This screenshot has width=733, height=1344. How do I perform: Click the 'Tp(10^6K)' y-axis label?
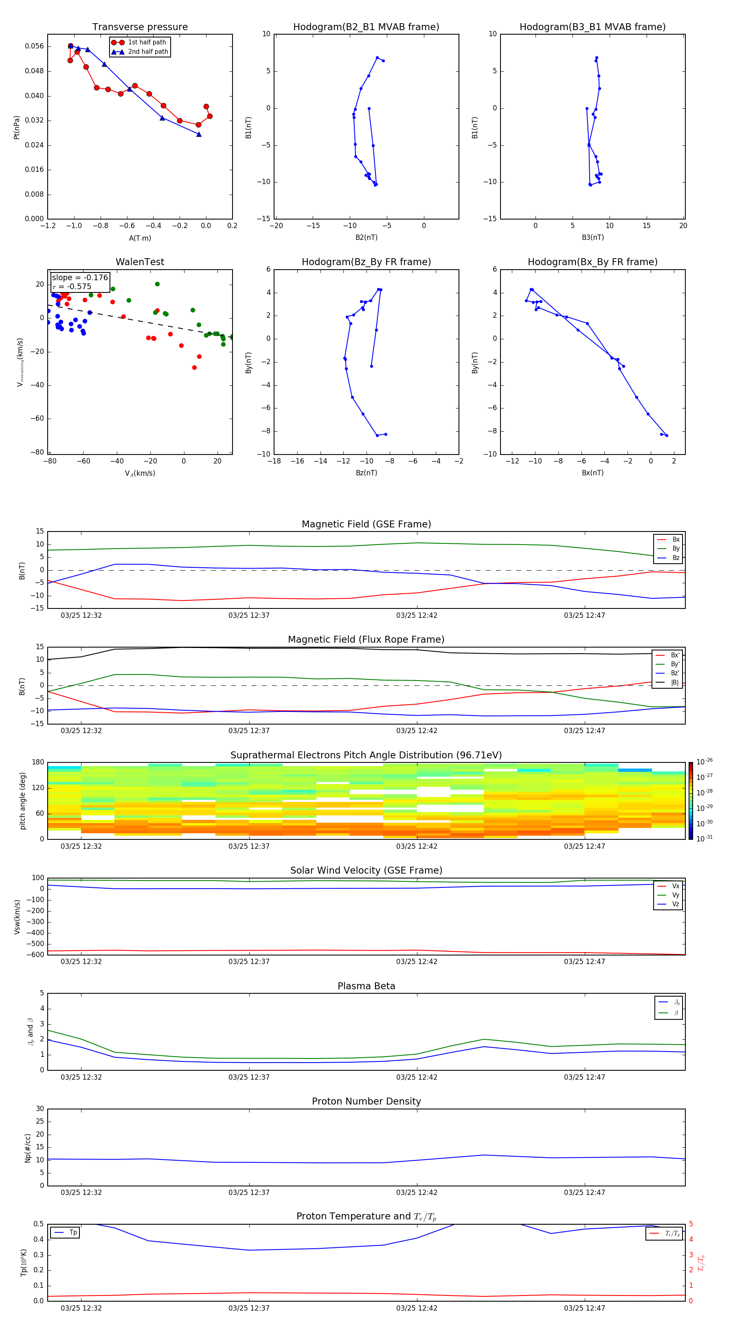24,1263
